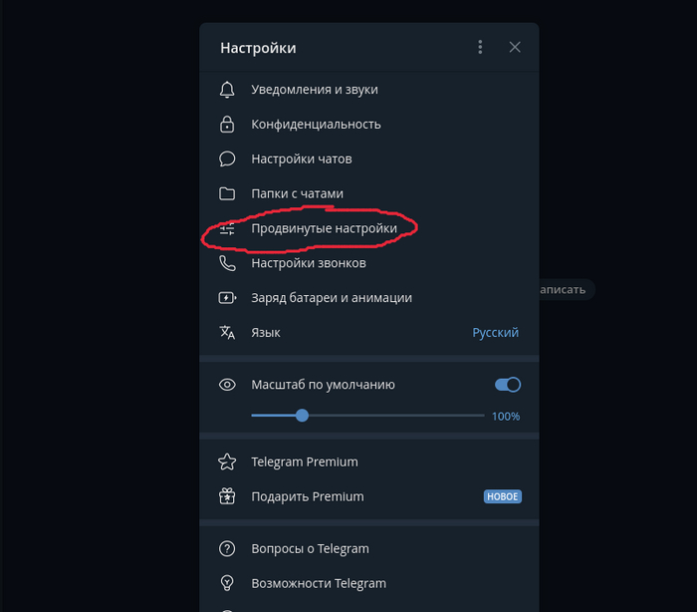Viewport: 697px width, 612px height.
Task: Change language from Русский
Action: pos(495,333)
